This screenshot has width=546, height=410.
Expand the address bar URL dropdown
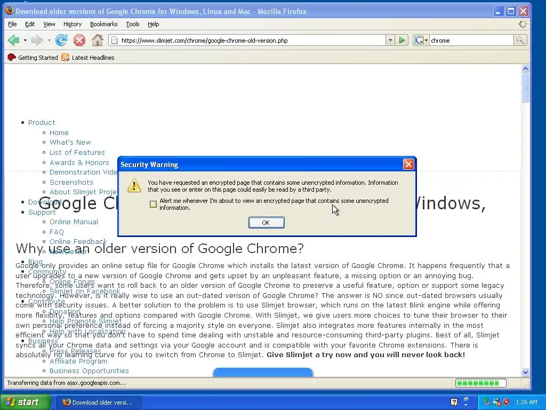pyautogui.click(x=390, y=41)
